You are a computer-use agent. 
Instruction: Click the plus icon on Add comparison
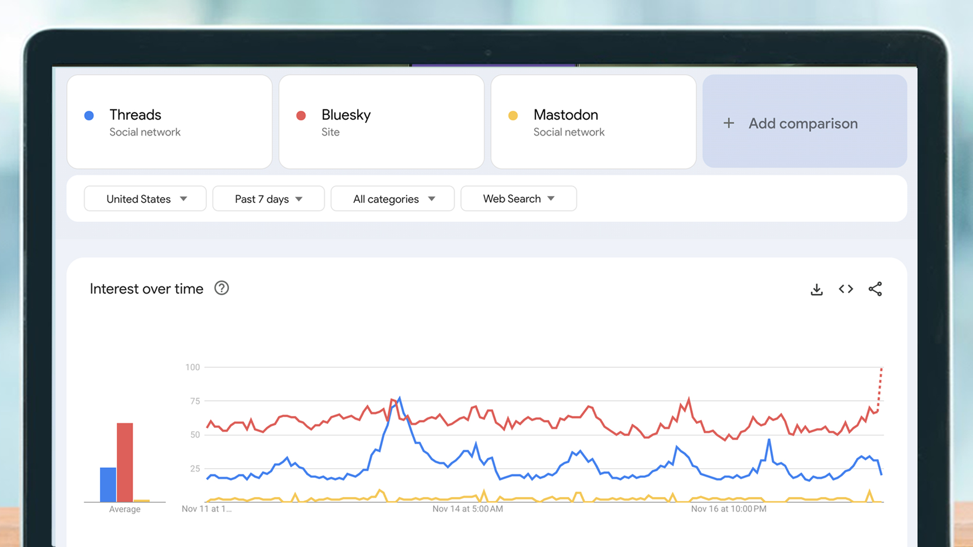coord(728,123)
